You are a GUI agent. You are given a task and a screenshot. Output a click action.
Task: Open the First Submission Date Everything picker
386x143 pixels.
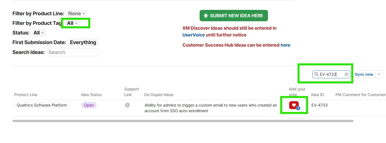[83, 42]
